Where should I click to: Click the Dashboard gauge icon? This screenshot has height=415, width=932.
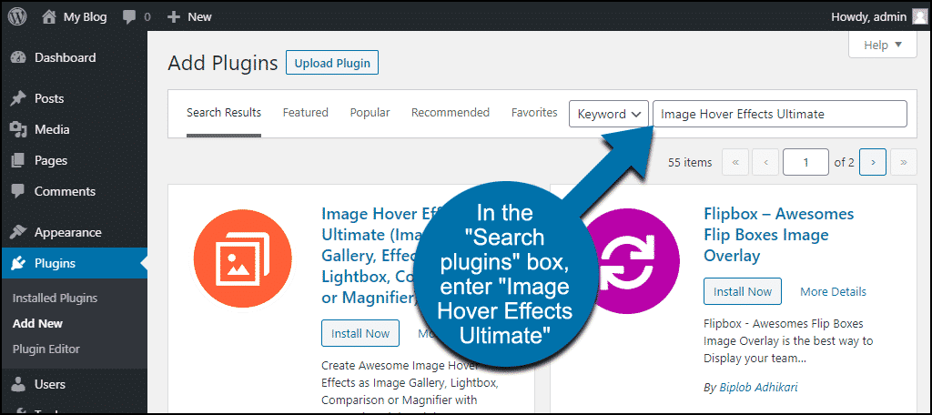pos(18,57)
